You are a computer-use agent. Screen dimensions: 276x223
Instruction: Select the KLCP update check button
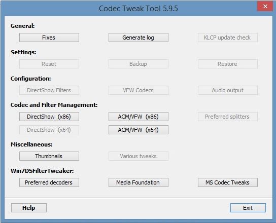[228, 38]
